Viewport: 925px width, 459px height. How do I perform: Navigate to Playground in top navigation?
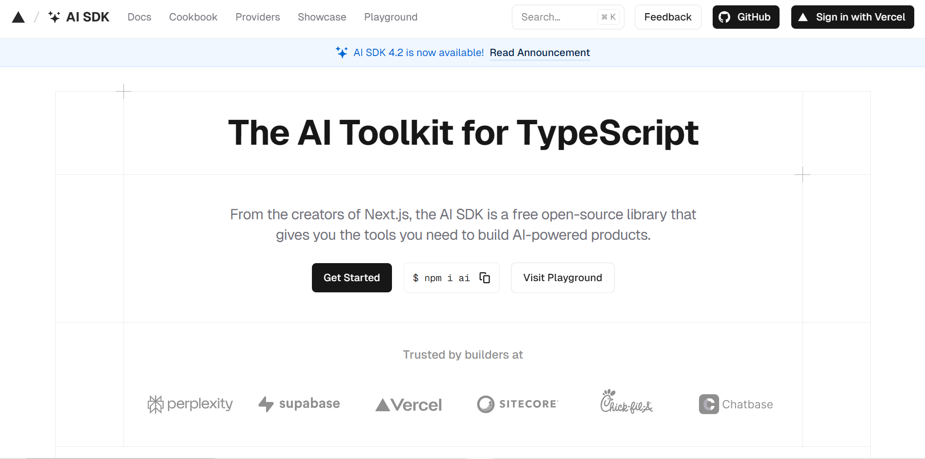[x=391, y=17]
